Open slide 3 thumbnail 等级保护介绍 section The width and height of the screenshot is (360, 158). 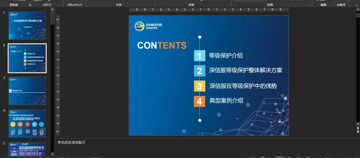click(27, 91)
